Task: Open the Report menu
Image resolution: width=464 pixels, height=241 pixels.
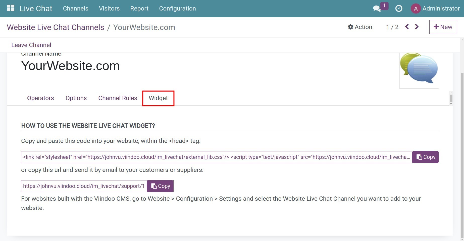Action: coord(139,9)
